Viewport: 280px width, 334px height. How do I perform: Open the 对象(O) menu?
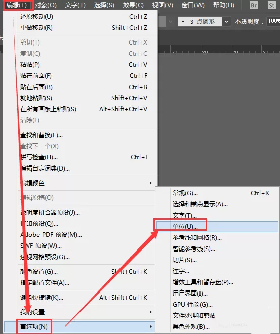[x=46, y=5]
